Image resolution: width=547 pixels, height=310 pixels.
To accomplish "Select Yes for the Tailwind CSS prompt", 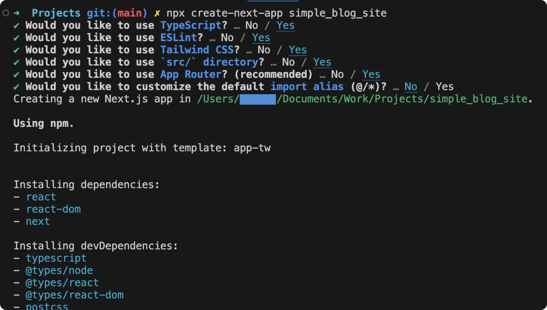I will (x=298, y=50).
